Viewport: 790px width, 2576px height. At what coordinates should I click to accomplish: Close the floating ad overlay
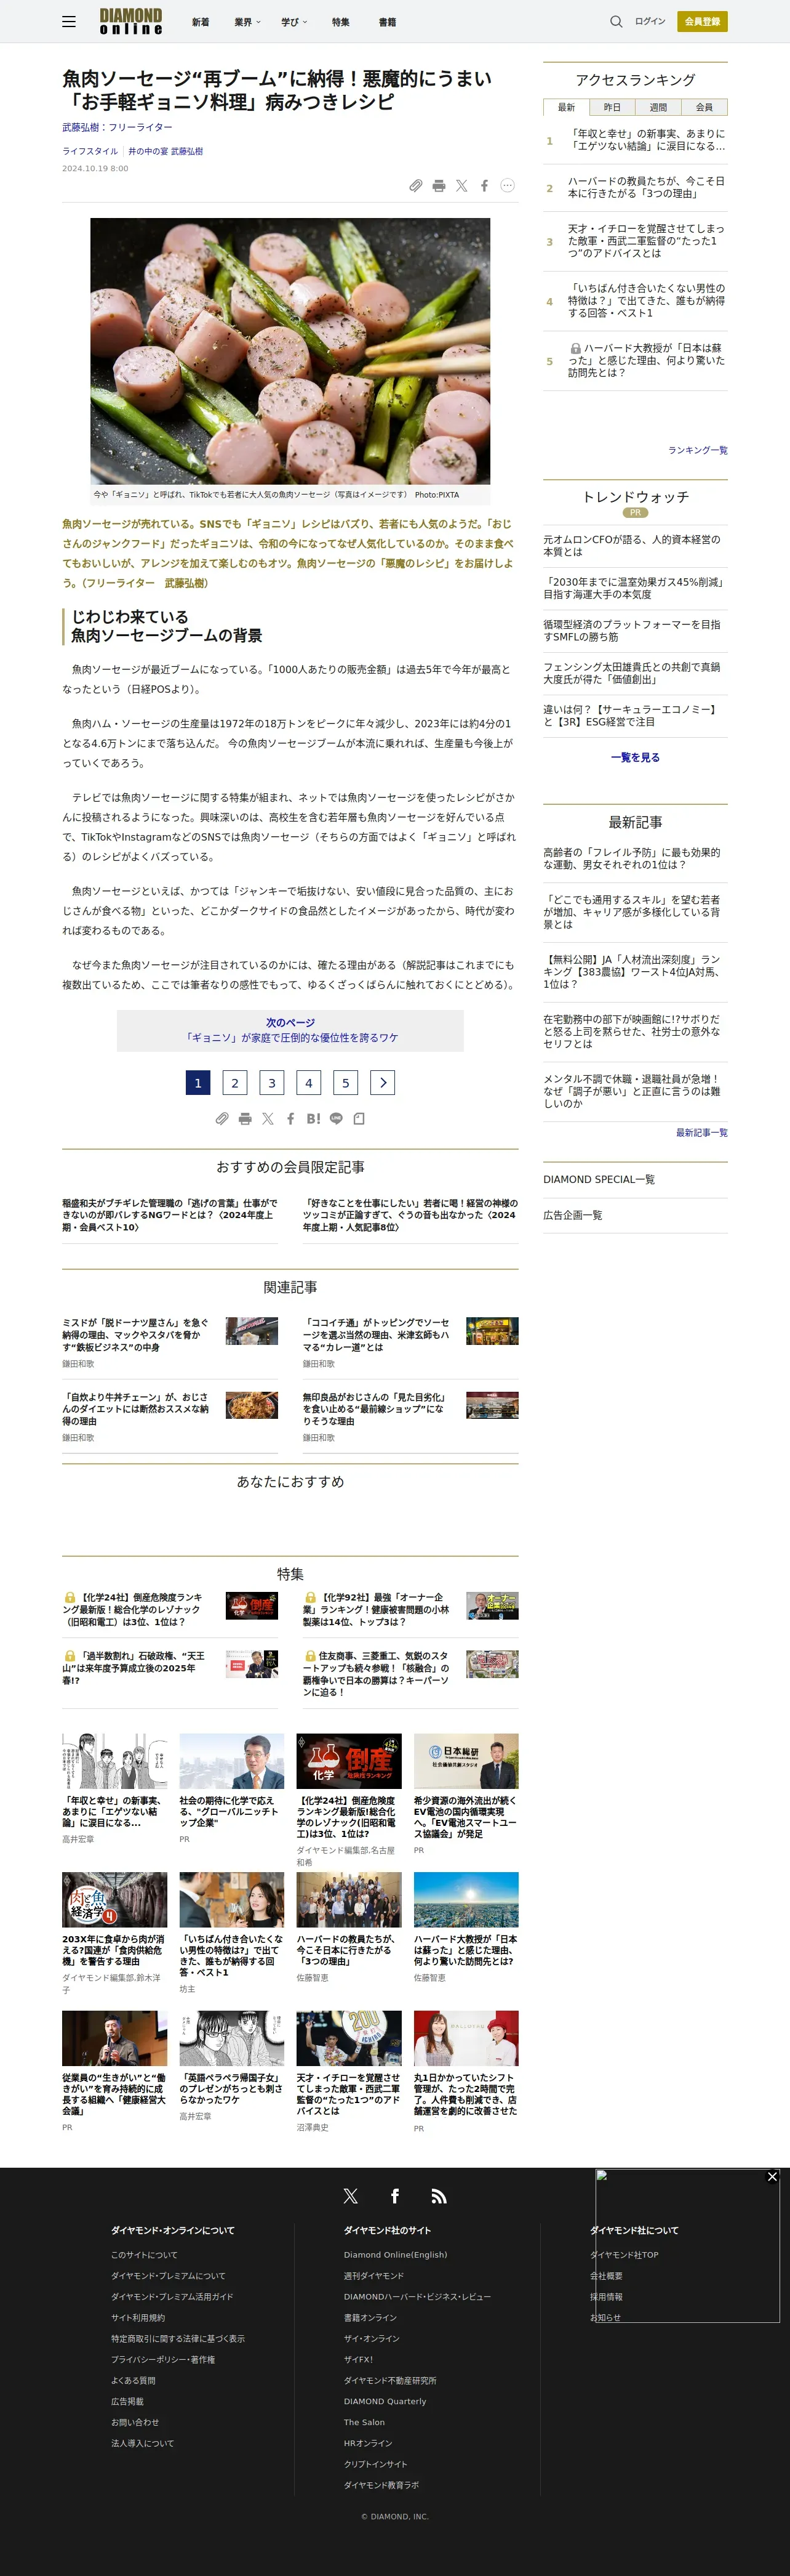click(772, 2177)
